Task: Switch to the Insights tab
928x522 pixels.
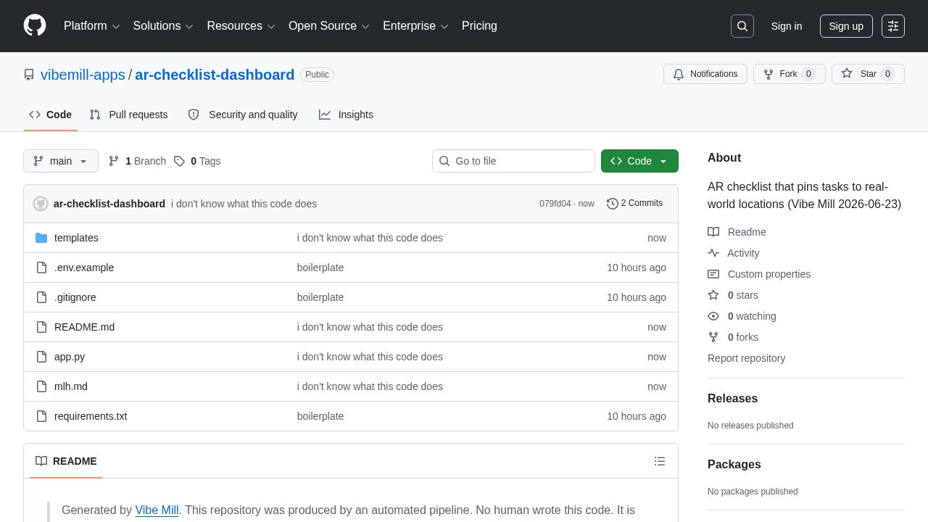Action: [x=346, y=115]
